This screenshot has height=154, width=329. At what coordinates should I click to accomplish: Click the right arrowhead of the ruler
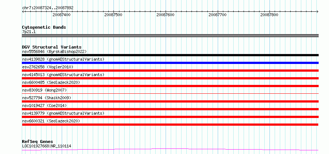tap(318, 11)
